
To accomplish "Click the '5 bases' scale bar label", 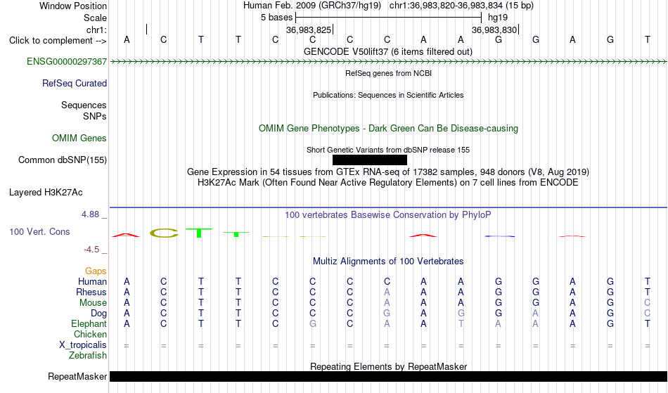I will [276, 18].
